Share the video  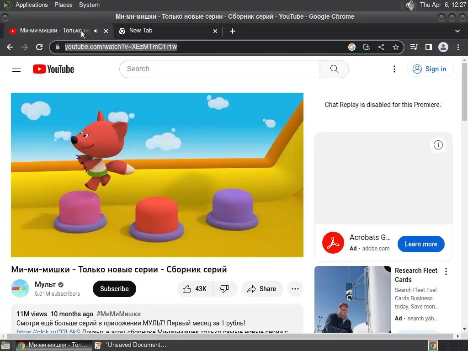262,289
